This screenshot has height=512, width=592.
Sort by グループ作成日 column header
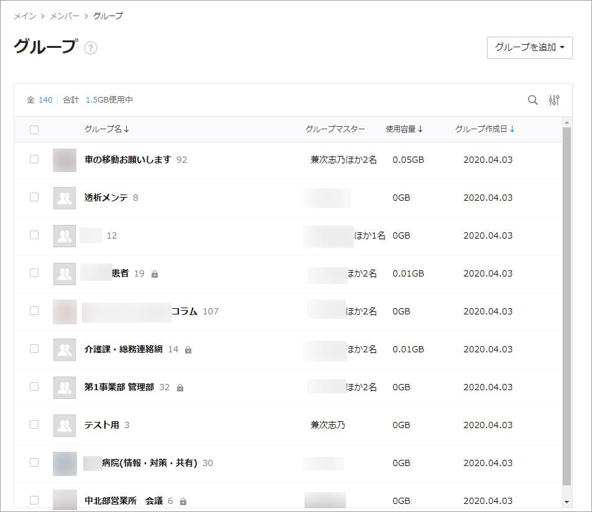click(x=485, y=129)
